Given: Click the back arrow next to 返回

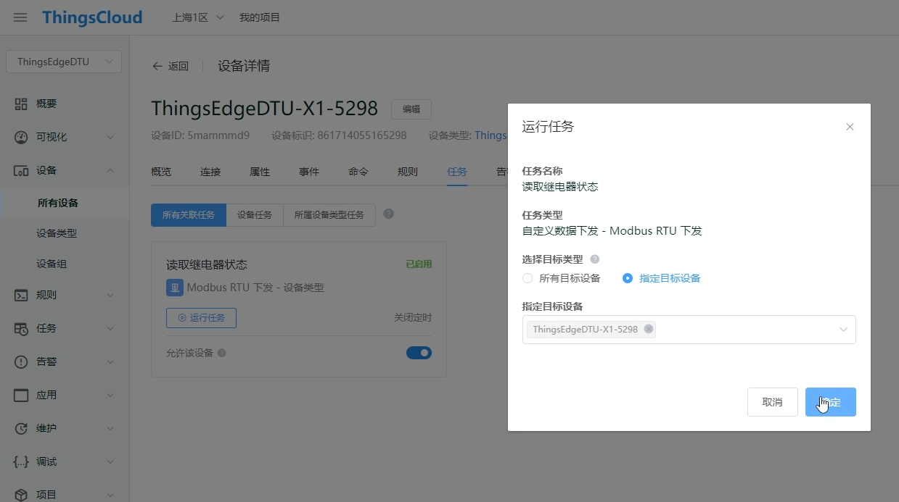Looking at the screenshot, I should click(x=157, y=66).
